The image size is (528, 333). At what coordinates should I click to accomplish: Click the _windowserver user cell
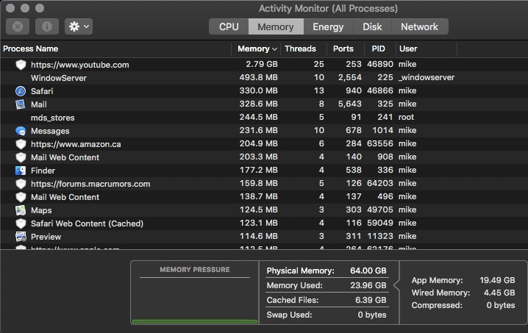click(427, 77)
